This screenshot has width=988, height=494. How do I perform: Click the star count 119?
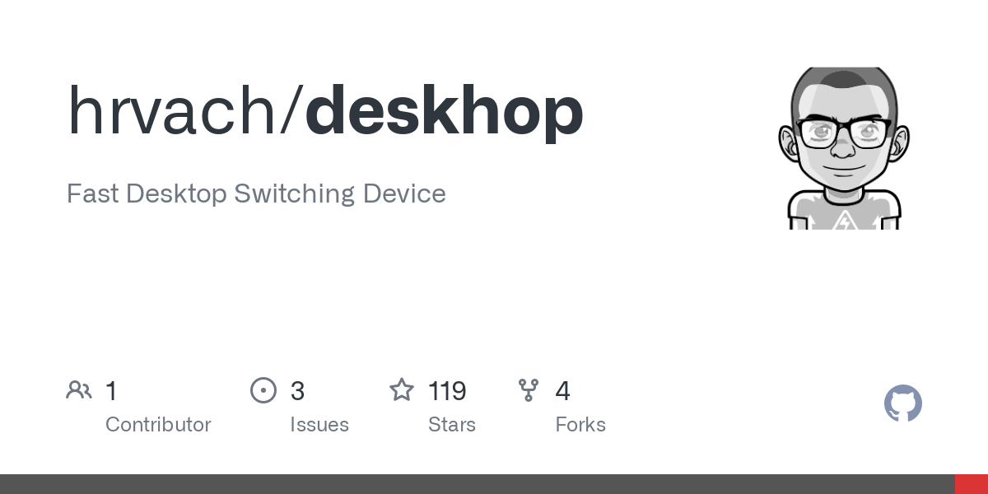[447, 391]
